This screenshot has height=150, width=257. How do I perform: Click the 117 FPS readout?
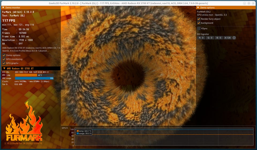pos(9,21)
